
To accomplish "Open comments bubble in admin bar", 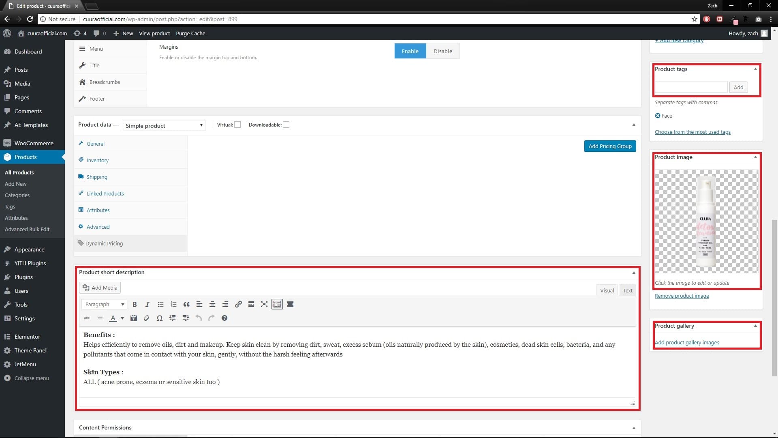I will point(100,33).
